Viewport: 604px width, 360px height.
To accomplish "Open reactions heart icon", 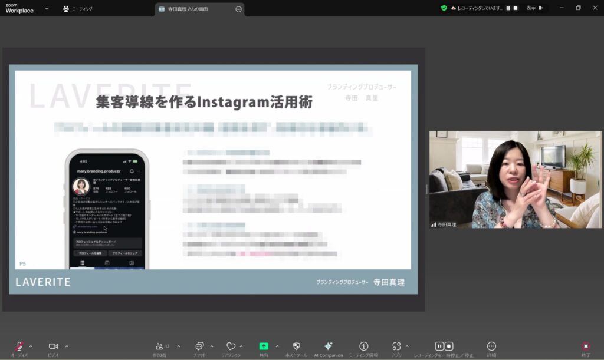I will pyautogui.click(x=231, y=346).
